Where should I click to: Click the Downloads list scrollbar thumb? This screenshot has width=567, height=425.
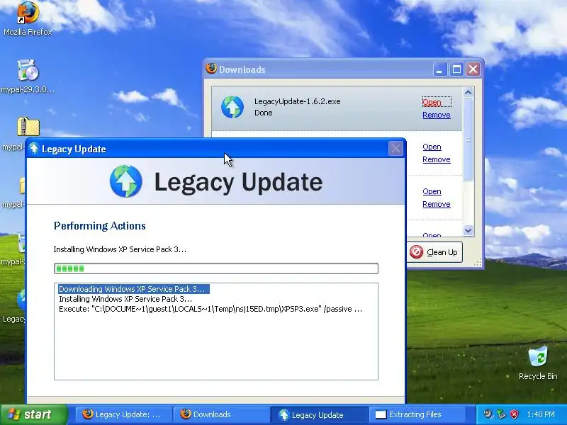(x=468, y=139)
